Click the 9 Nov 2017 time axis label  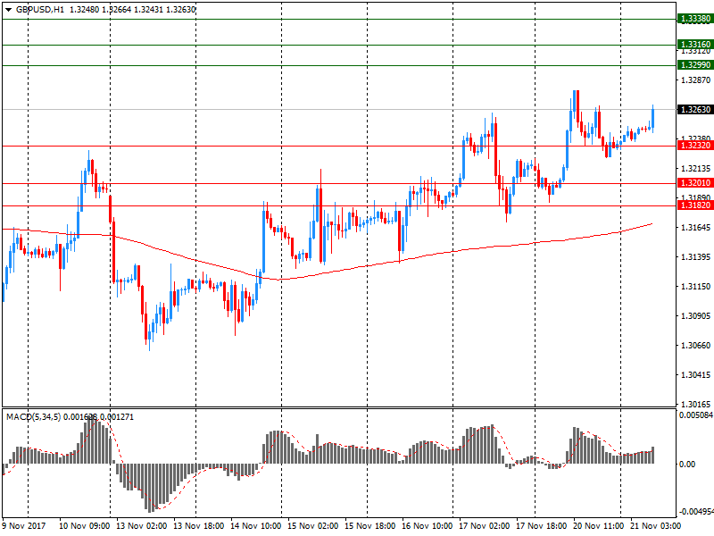pos(24,526)
